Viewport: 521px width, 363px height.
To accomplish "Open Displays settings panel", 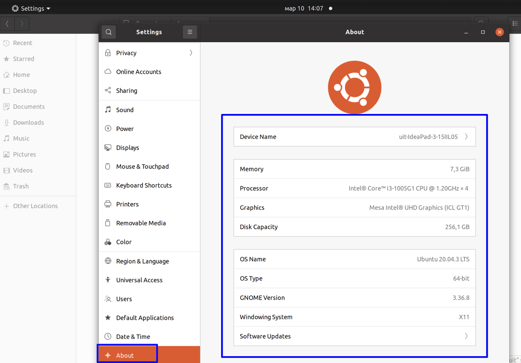I will [149, 147].
